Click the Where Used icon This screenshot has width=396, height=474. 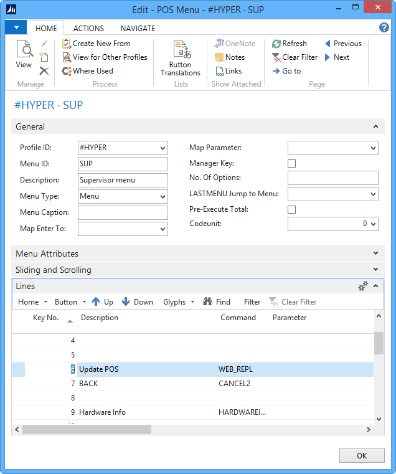pos(67,71)
